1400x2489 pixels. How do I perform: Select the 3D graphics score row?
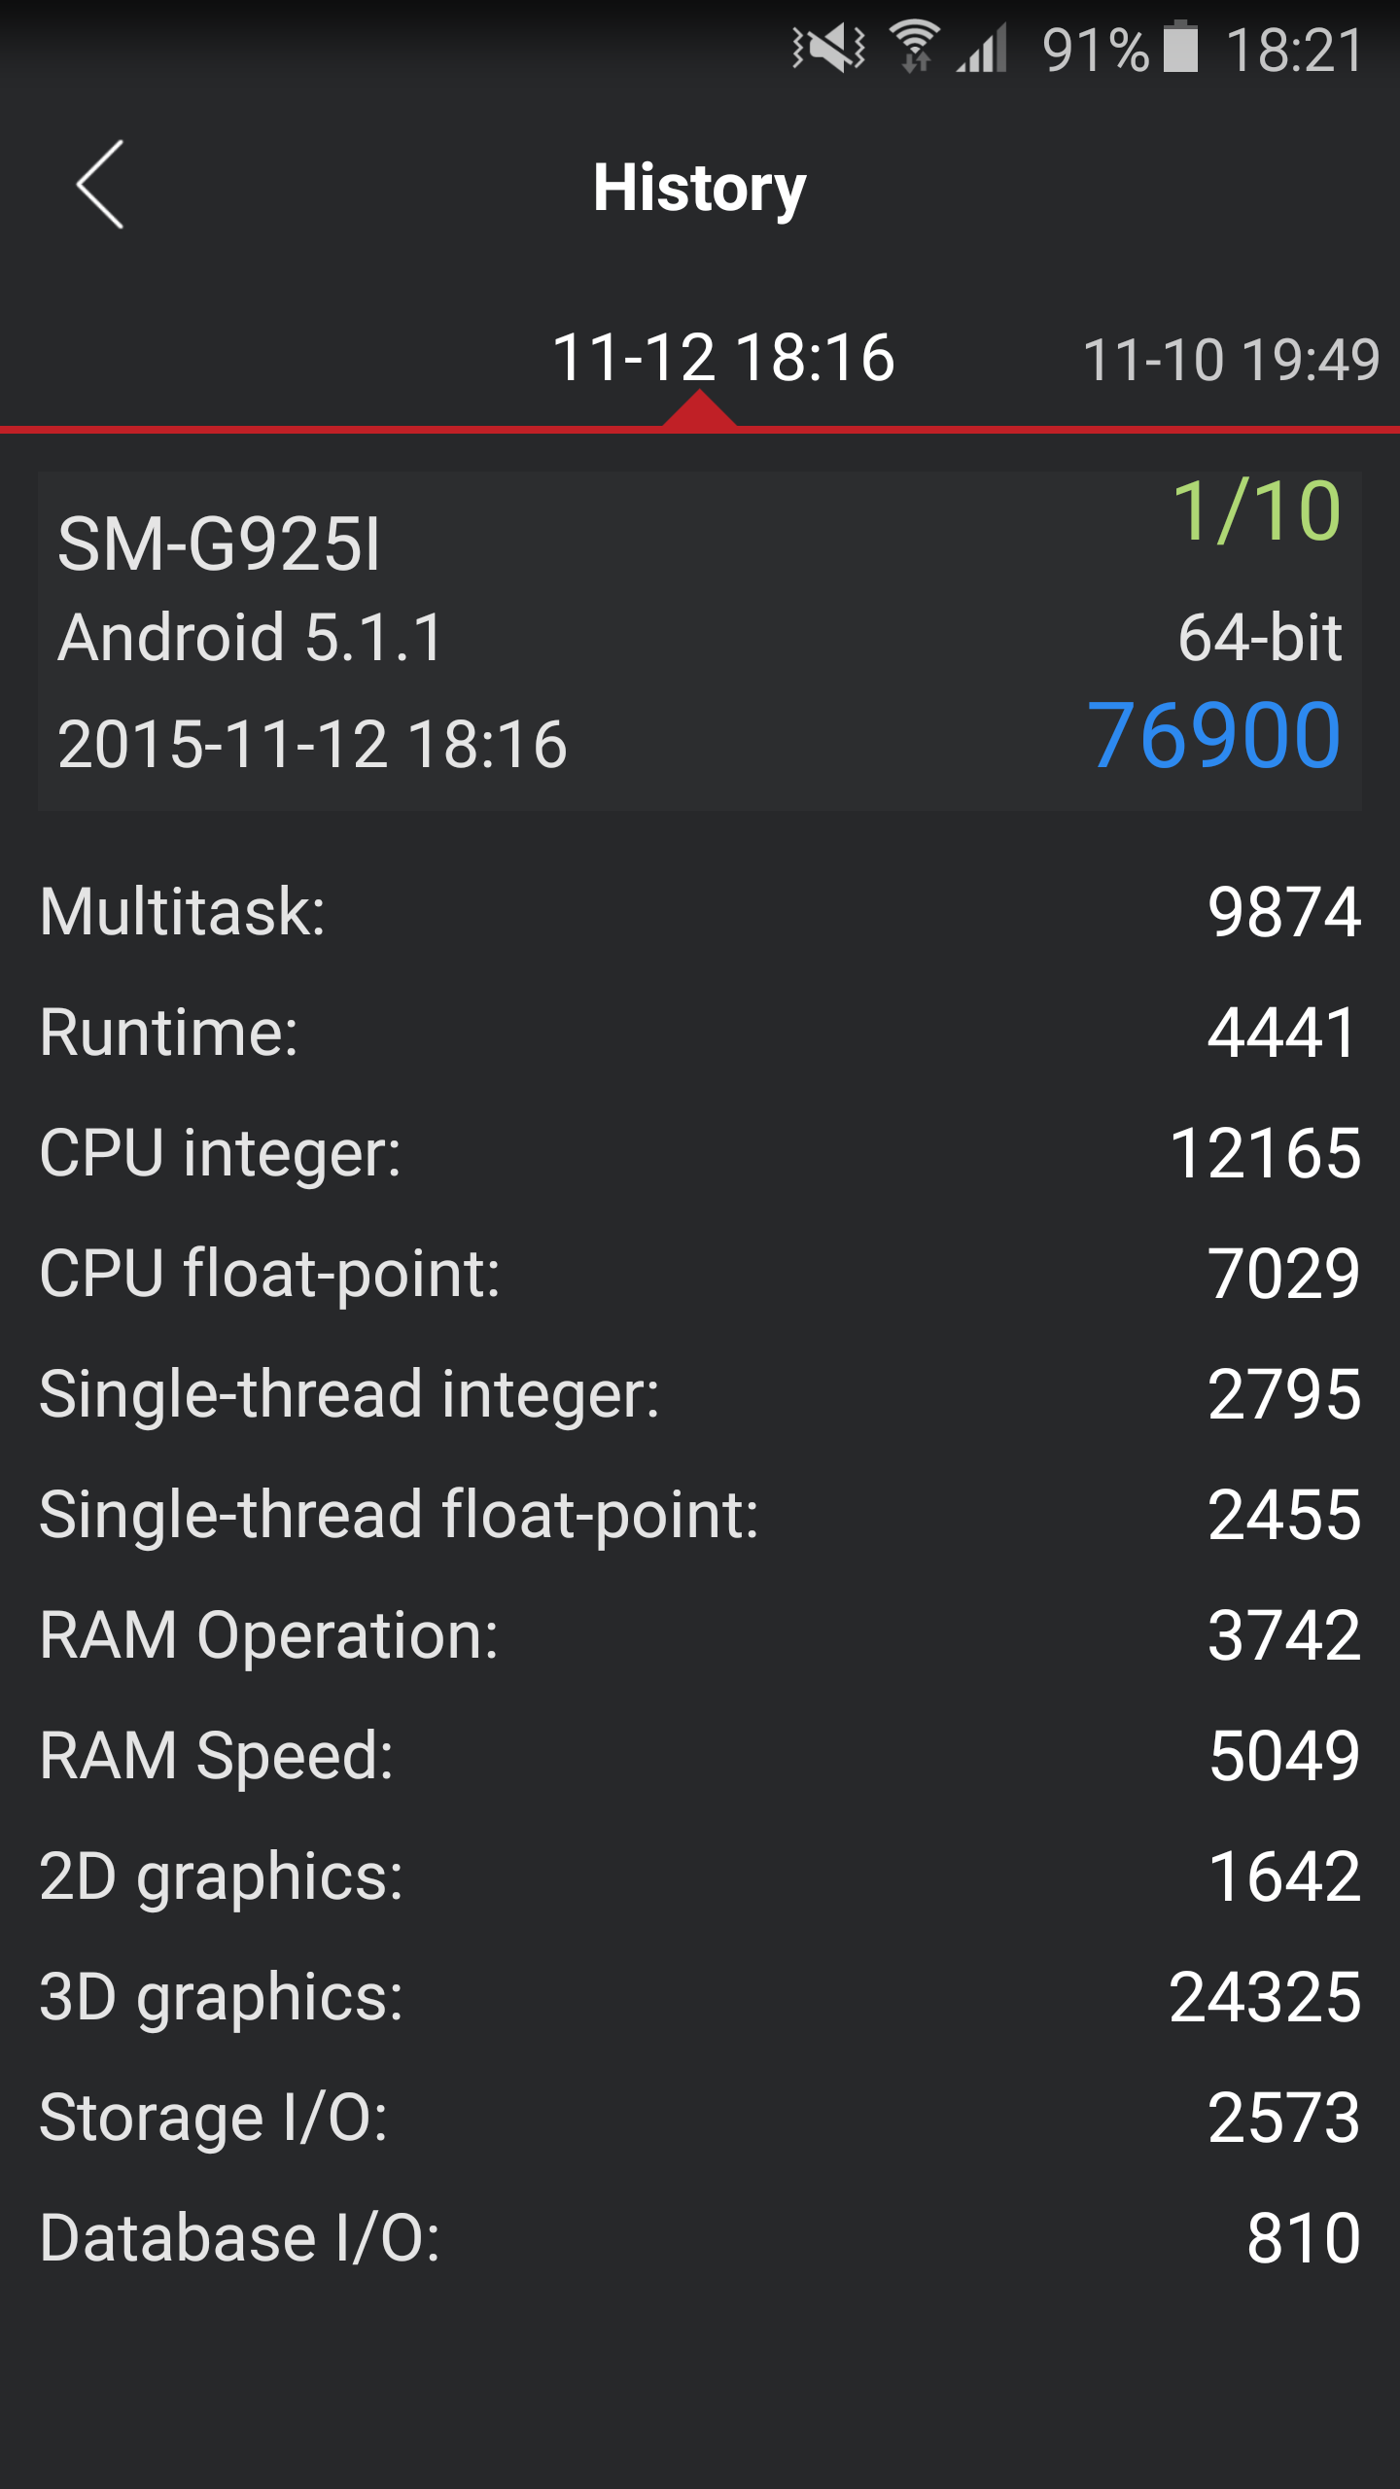(x=700, y=1997)
